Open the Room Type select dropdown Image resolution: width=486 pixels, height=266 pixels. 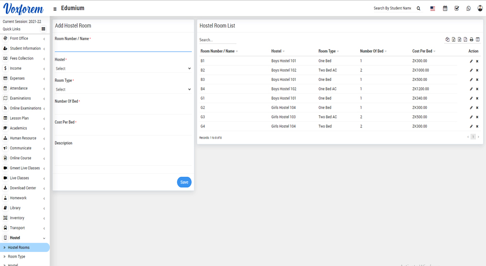pos(123,90)
